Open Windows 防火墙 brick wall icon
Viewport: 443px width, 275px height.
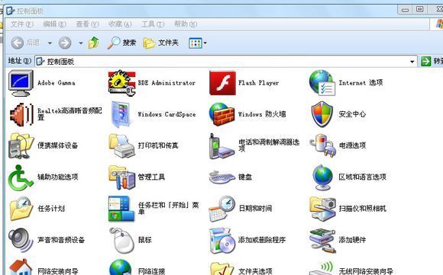221,114
